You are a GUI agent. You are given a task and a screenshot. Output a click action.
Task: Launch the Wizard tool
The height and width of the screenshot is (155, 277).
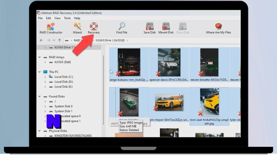click(77, 28)
